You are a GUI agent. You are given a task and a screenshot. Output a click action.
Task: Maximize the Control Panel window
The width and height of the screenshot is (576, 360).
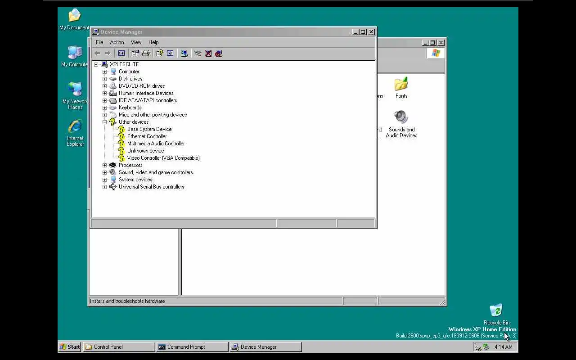tap(433, 43)
